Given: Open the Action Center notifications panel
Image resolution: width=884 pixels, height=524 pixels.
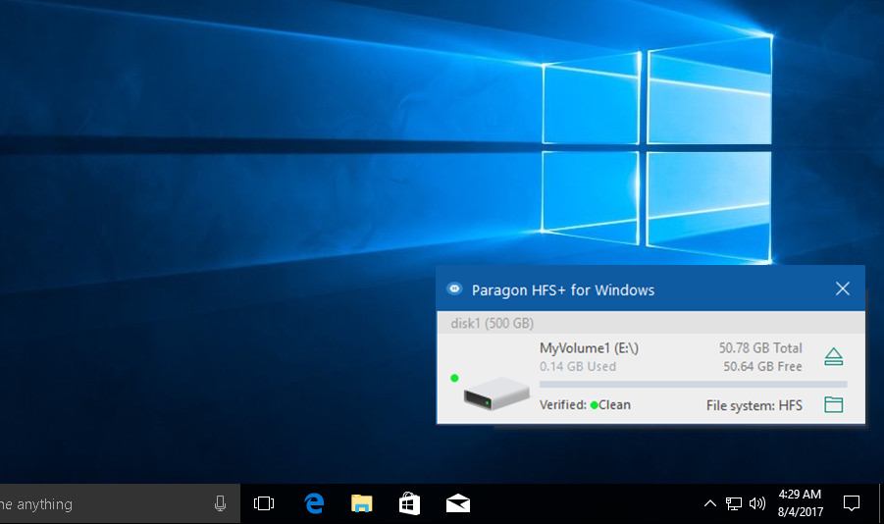Looking at the screenshot, I should coord(852,503).
